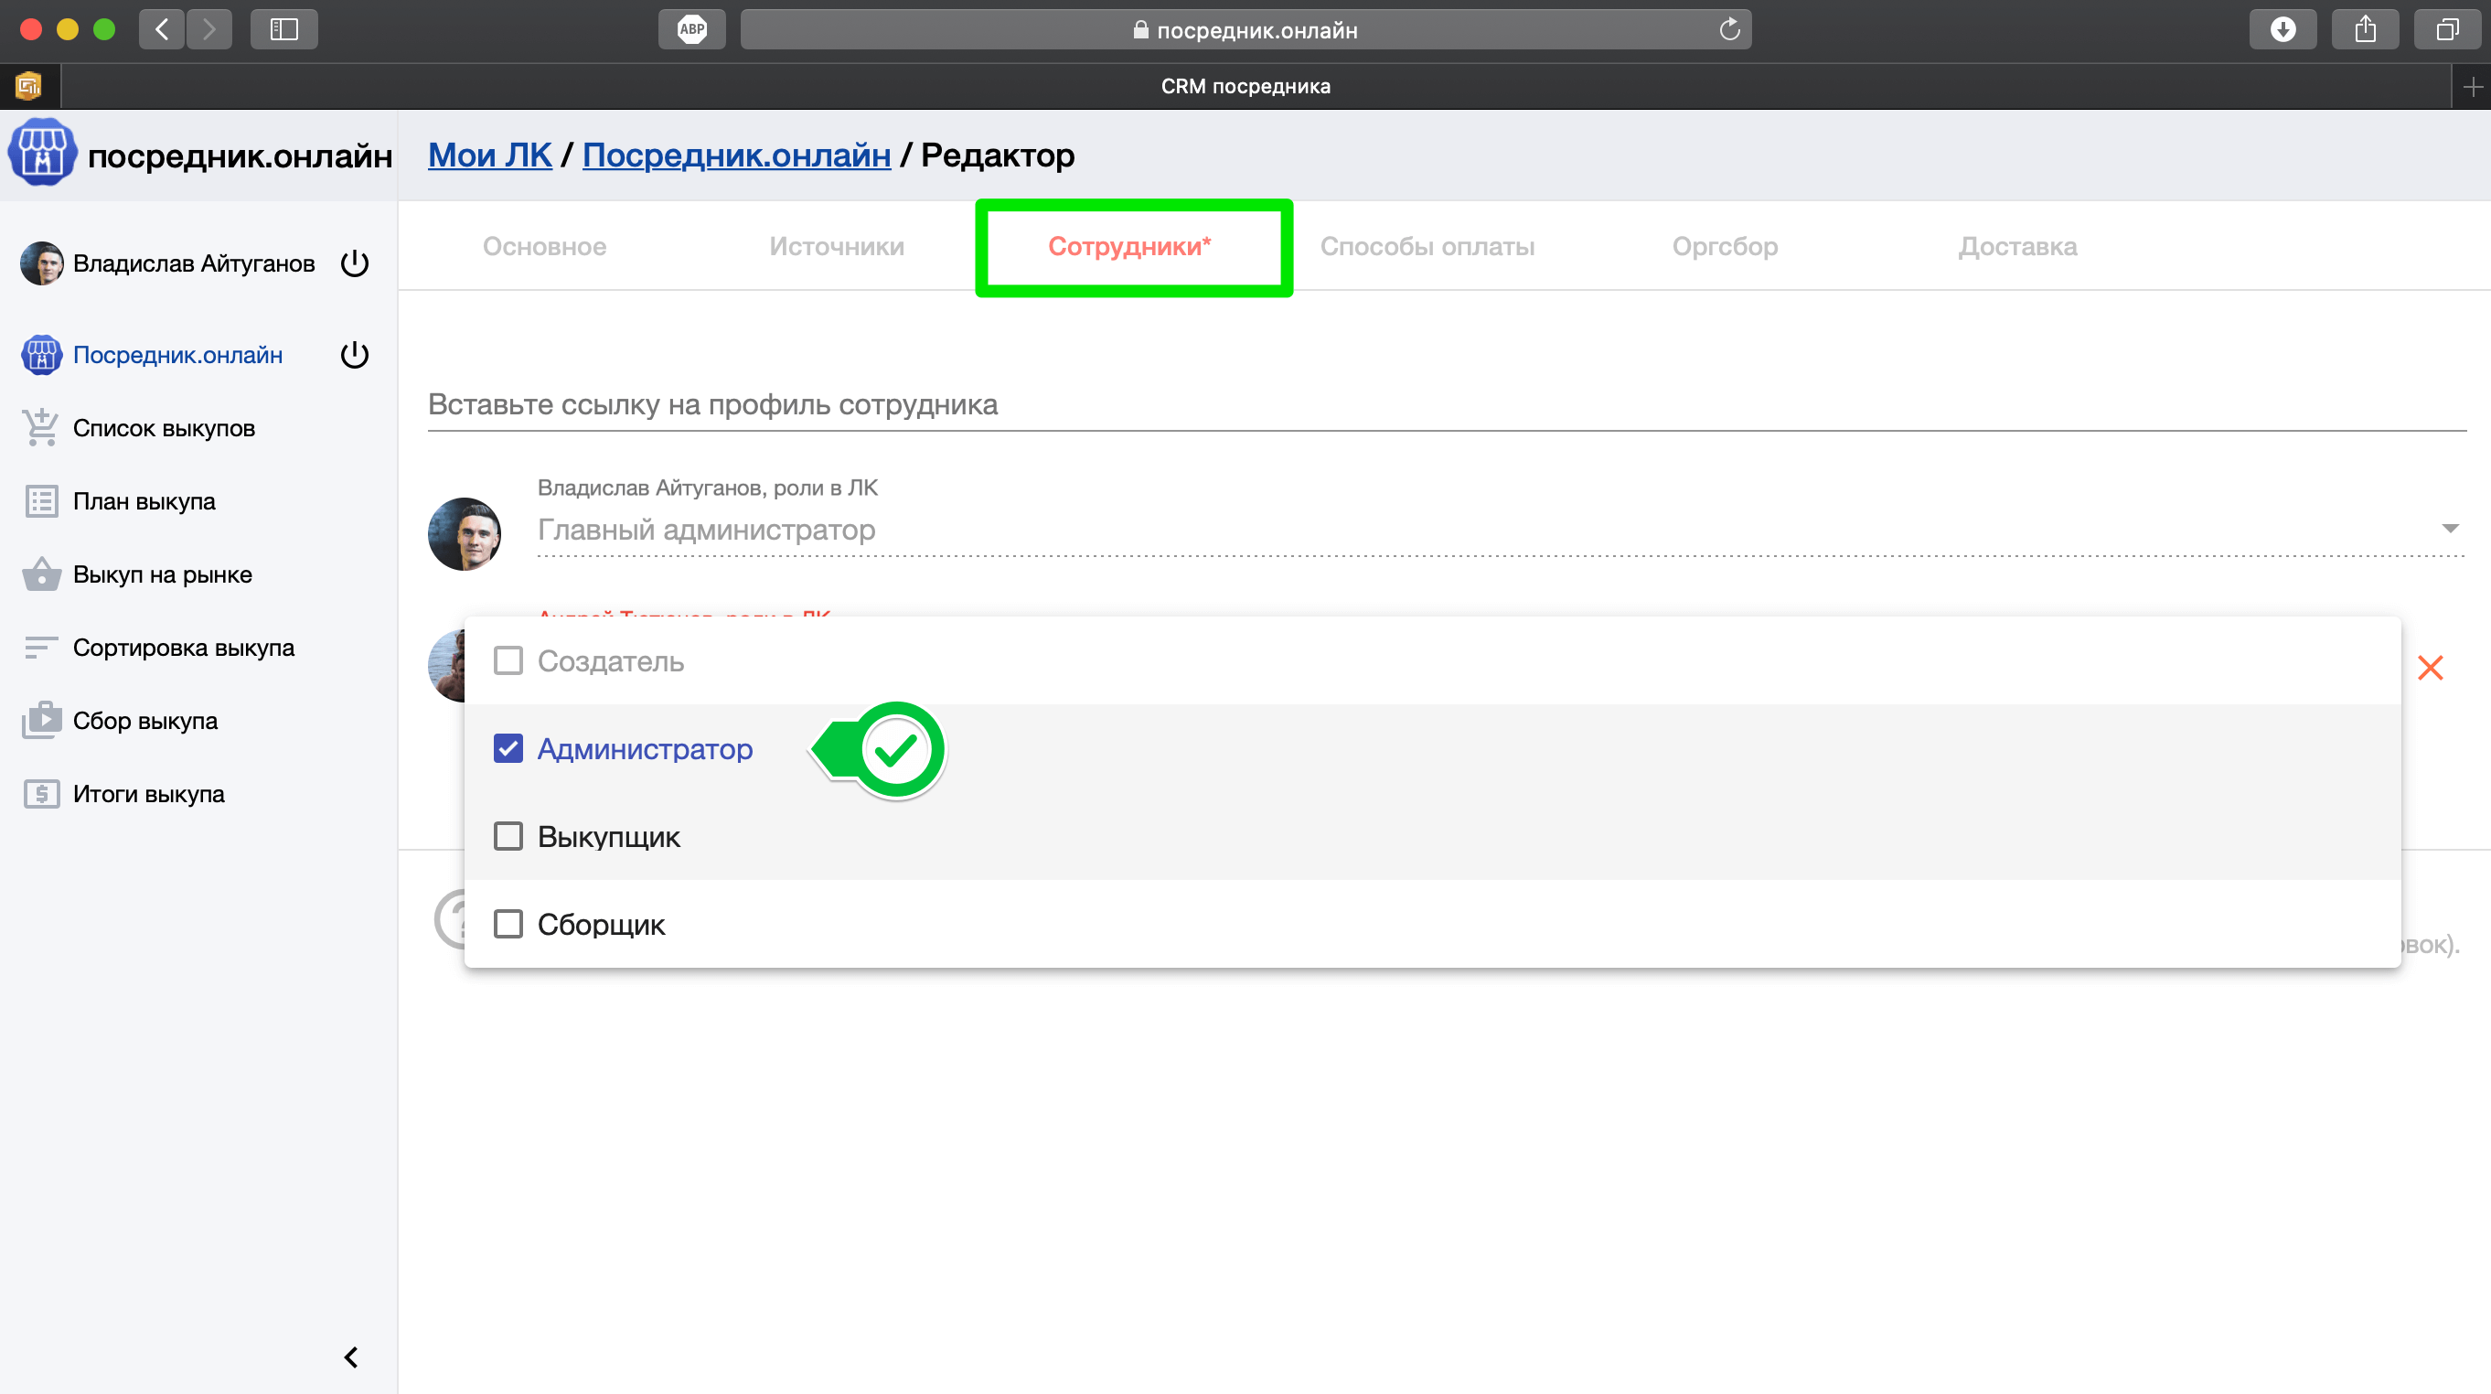The image size is (2491, 1394).
Task: Collapse the left sidebar with chevron
Action: pyautogui.click(x=351, y=1357)
